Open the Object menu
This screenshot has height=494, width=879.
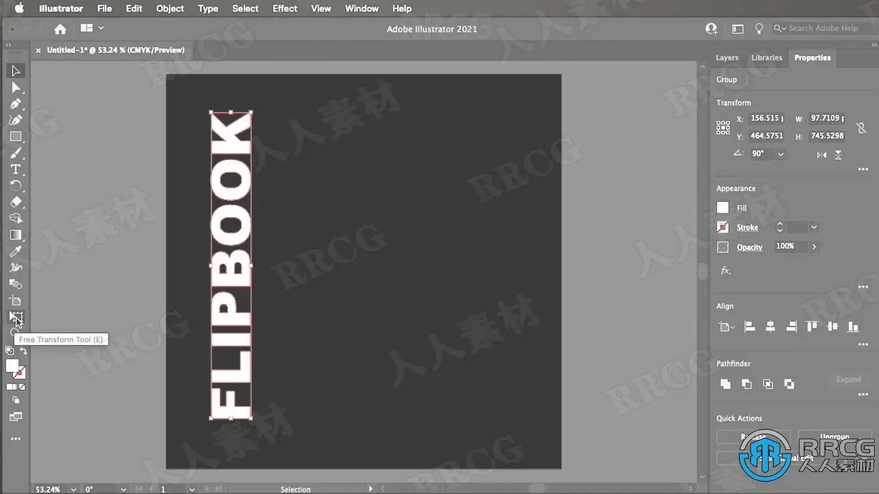click(170, 8)
